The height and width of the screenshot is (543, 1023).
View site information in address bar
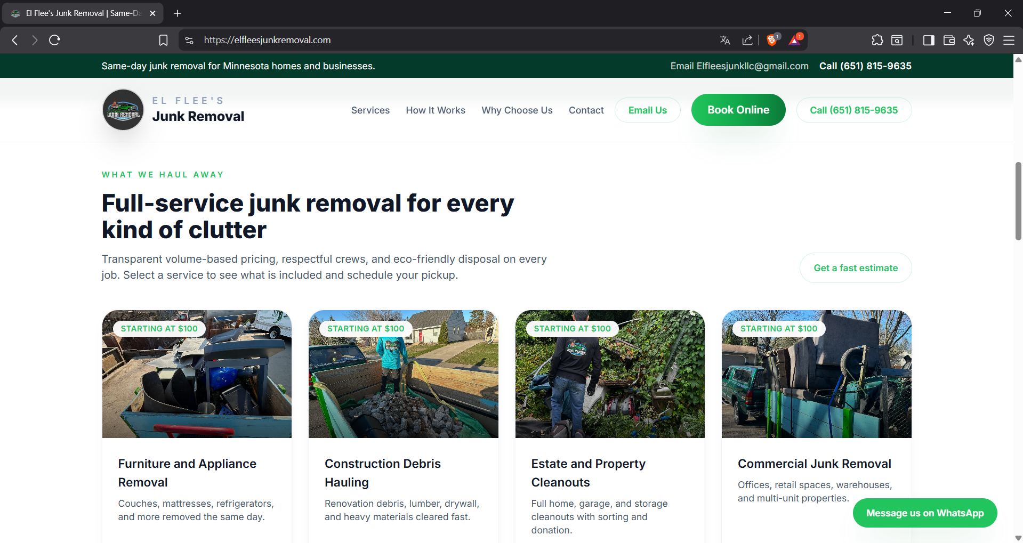[189, 40]
